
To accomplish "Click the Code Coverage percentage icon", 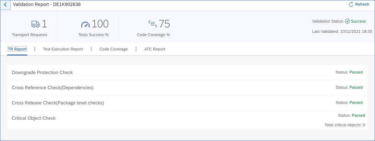I will [153, 23].
